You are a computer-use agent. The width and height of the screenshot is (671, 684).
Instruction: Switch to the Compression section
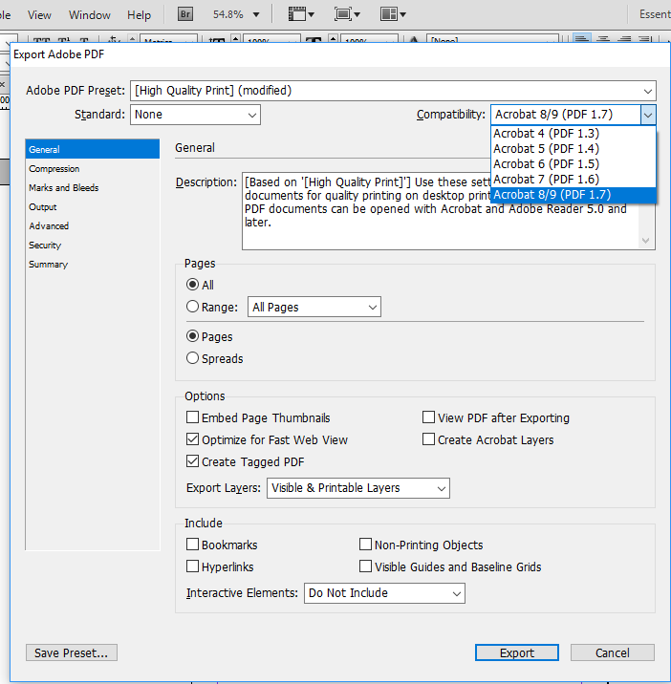point(54,169)
